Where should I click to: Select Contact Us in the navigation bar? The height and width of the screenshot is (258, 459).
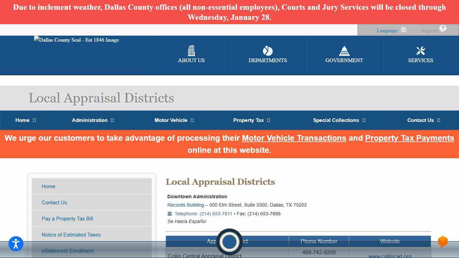(423, 120)
